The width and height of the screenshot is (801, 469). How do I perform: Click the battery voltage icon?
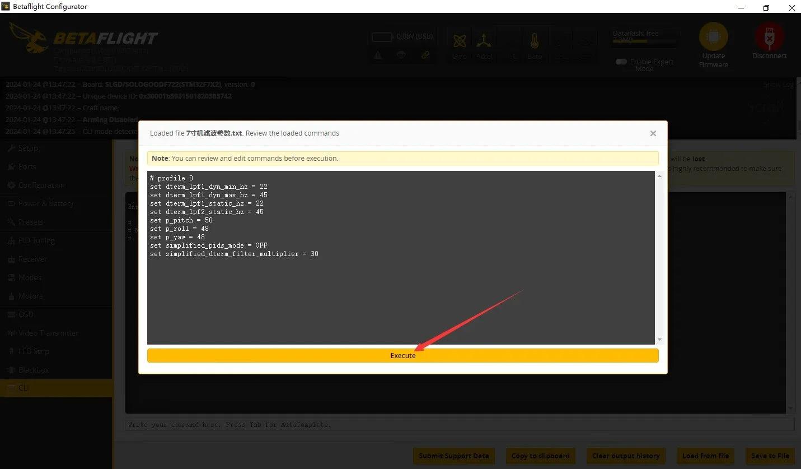(382, 37)
